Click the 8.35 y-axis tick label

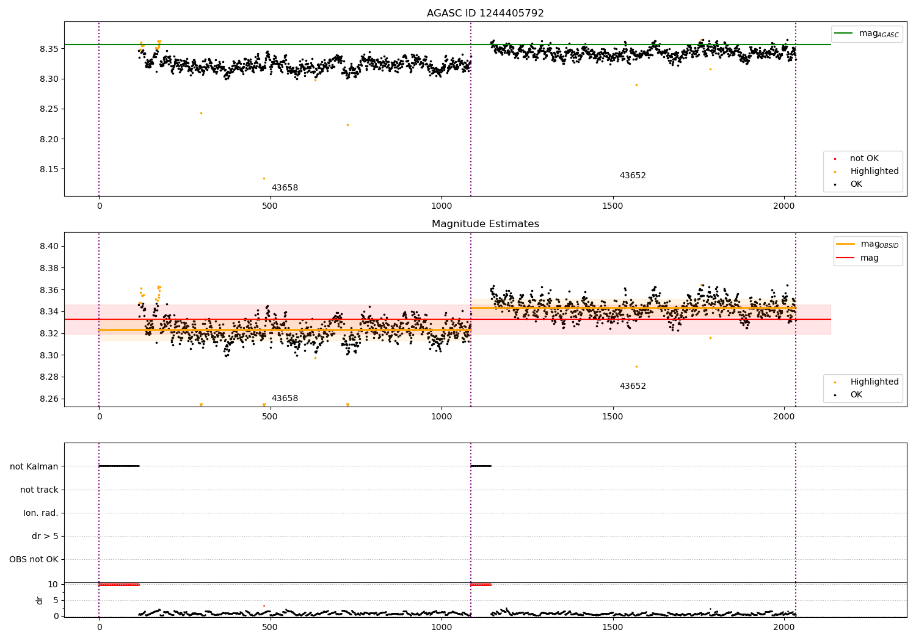[49, 49]
